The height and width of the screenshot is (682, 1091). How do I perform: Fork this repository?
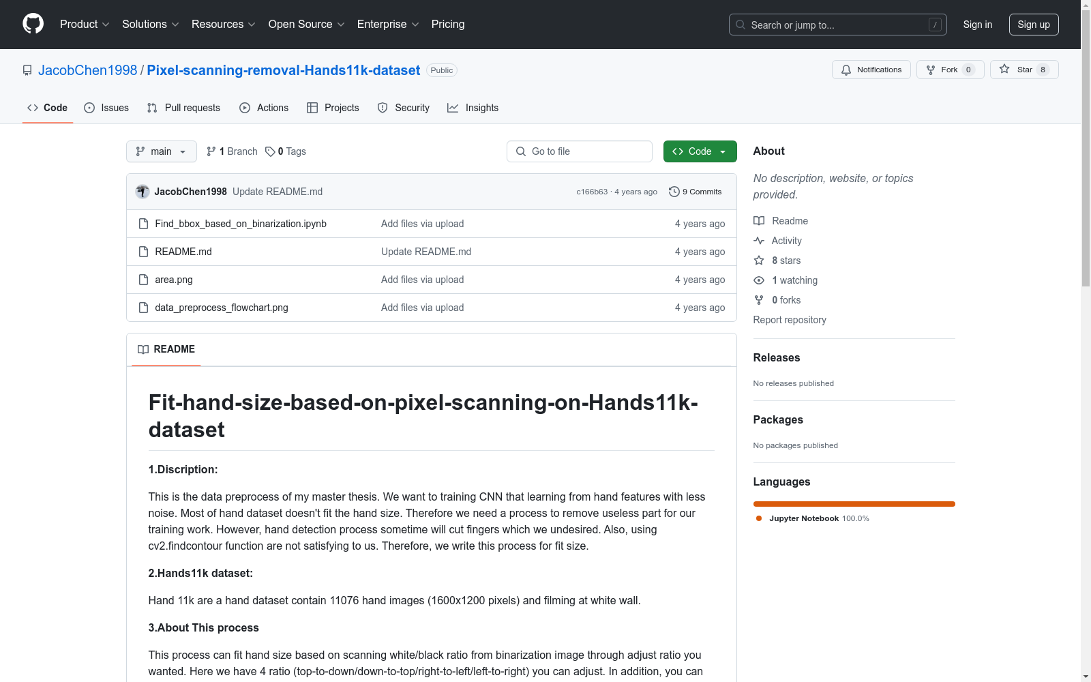[950, 70]
